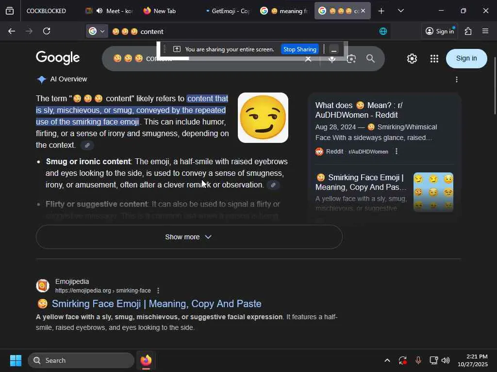Switch to the GetEmoji tab
This screenshot has height=372, width=497.
pyautogui.click(x=227, y=11)
